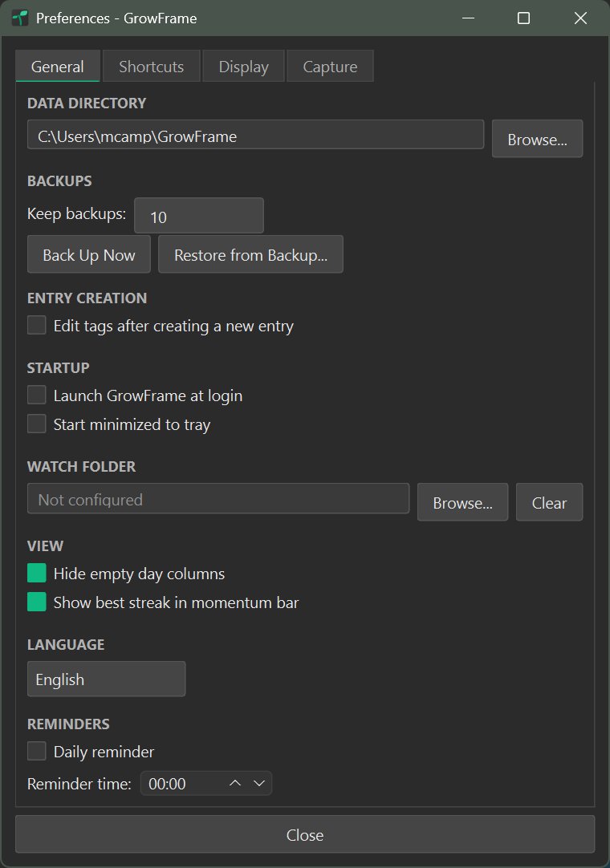Open Restore from Backup dialog
This screenshot has width=610, height=868.
click(251, 254)
